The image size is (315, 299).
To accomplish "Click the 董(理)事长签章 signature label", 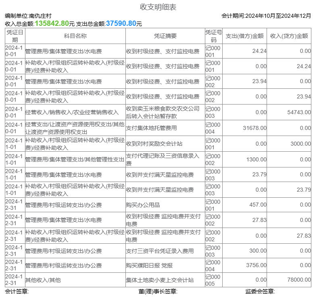I will point(157,292).
